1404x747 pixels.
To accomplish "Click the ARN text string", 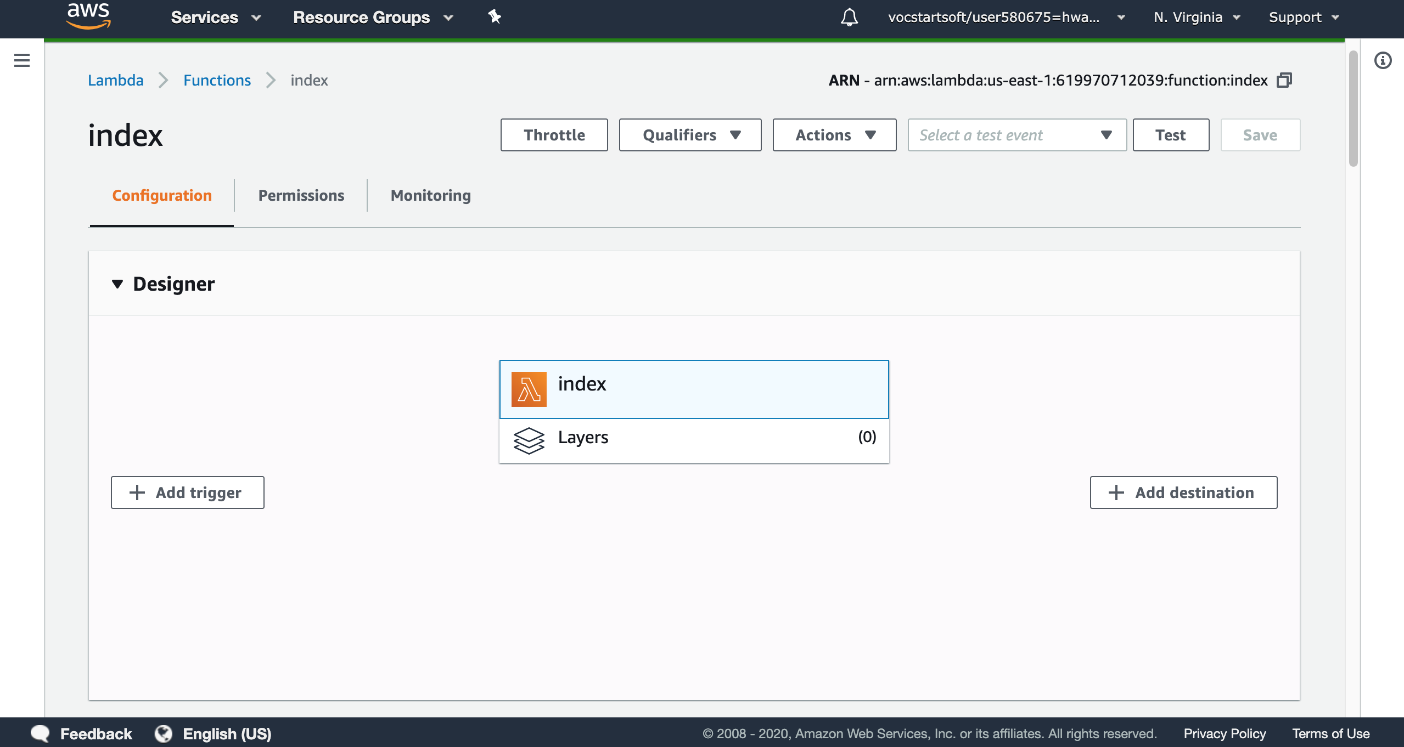I will pyautogui.click(x=1048, y=81).
